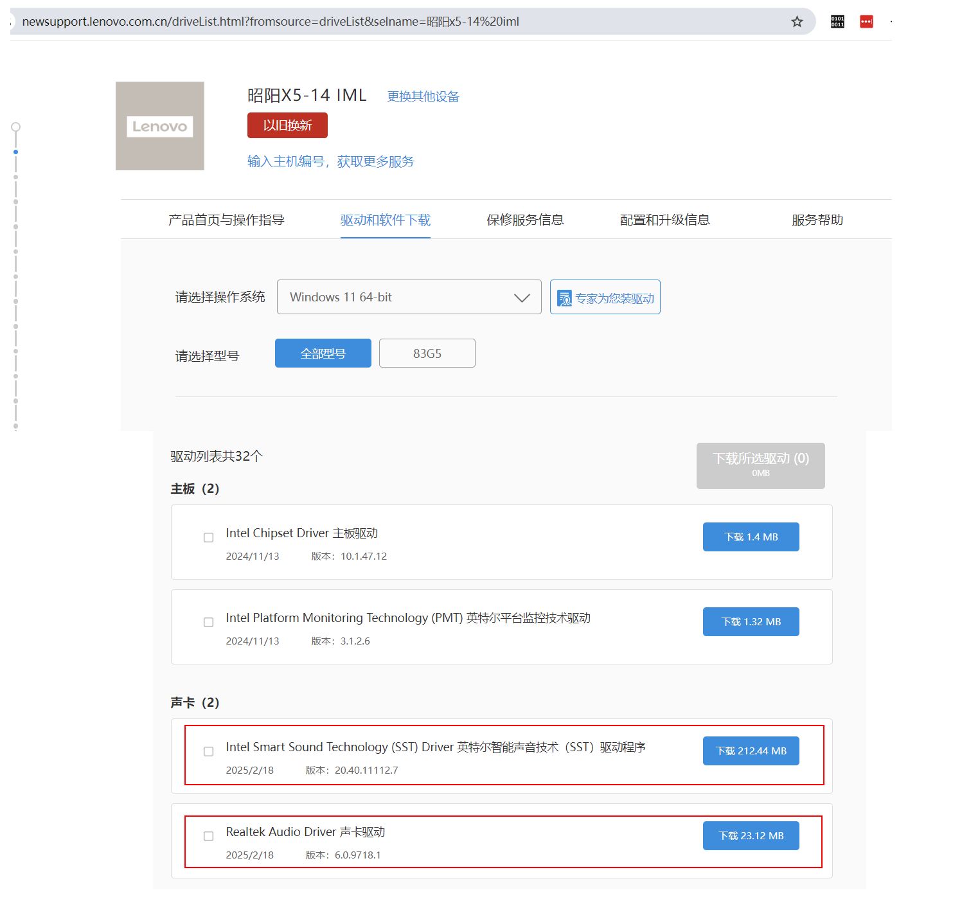Screen dimensions: 953x908
Task: Tick the Intel Chipset Driver checkbox
Action: click(208, 538)
